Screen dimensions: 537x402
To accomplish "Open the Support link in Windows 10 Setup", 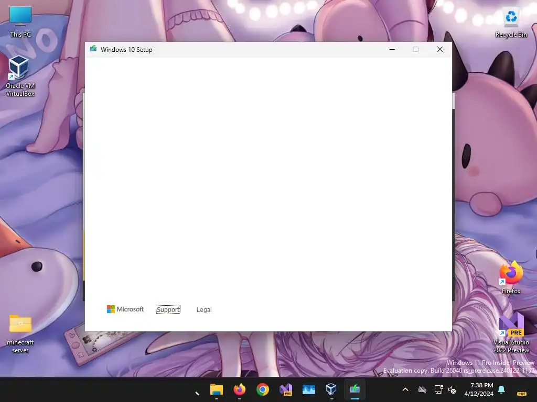I will click(x=168, y=309).
